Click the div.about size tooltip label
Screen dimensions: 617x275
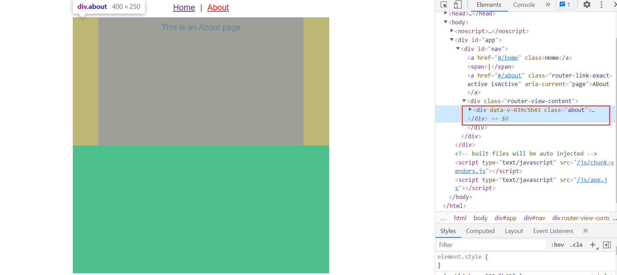click(x=109, y=6)
